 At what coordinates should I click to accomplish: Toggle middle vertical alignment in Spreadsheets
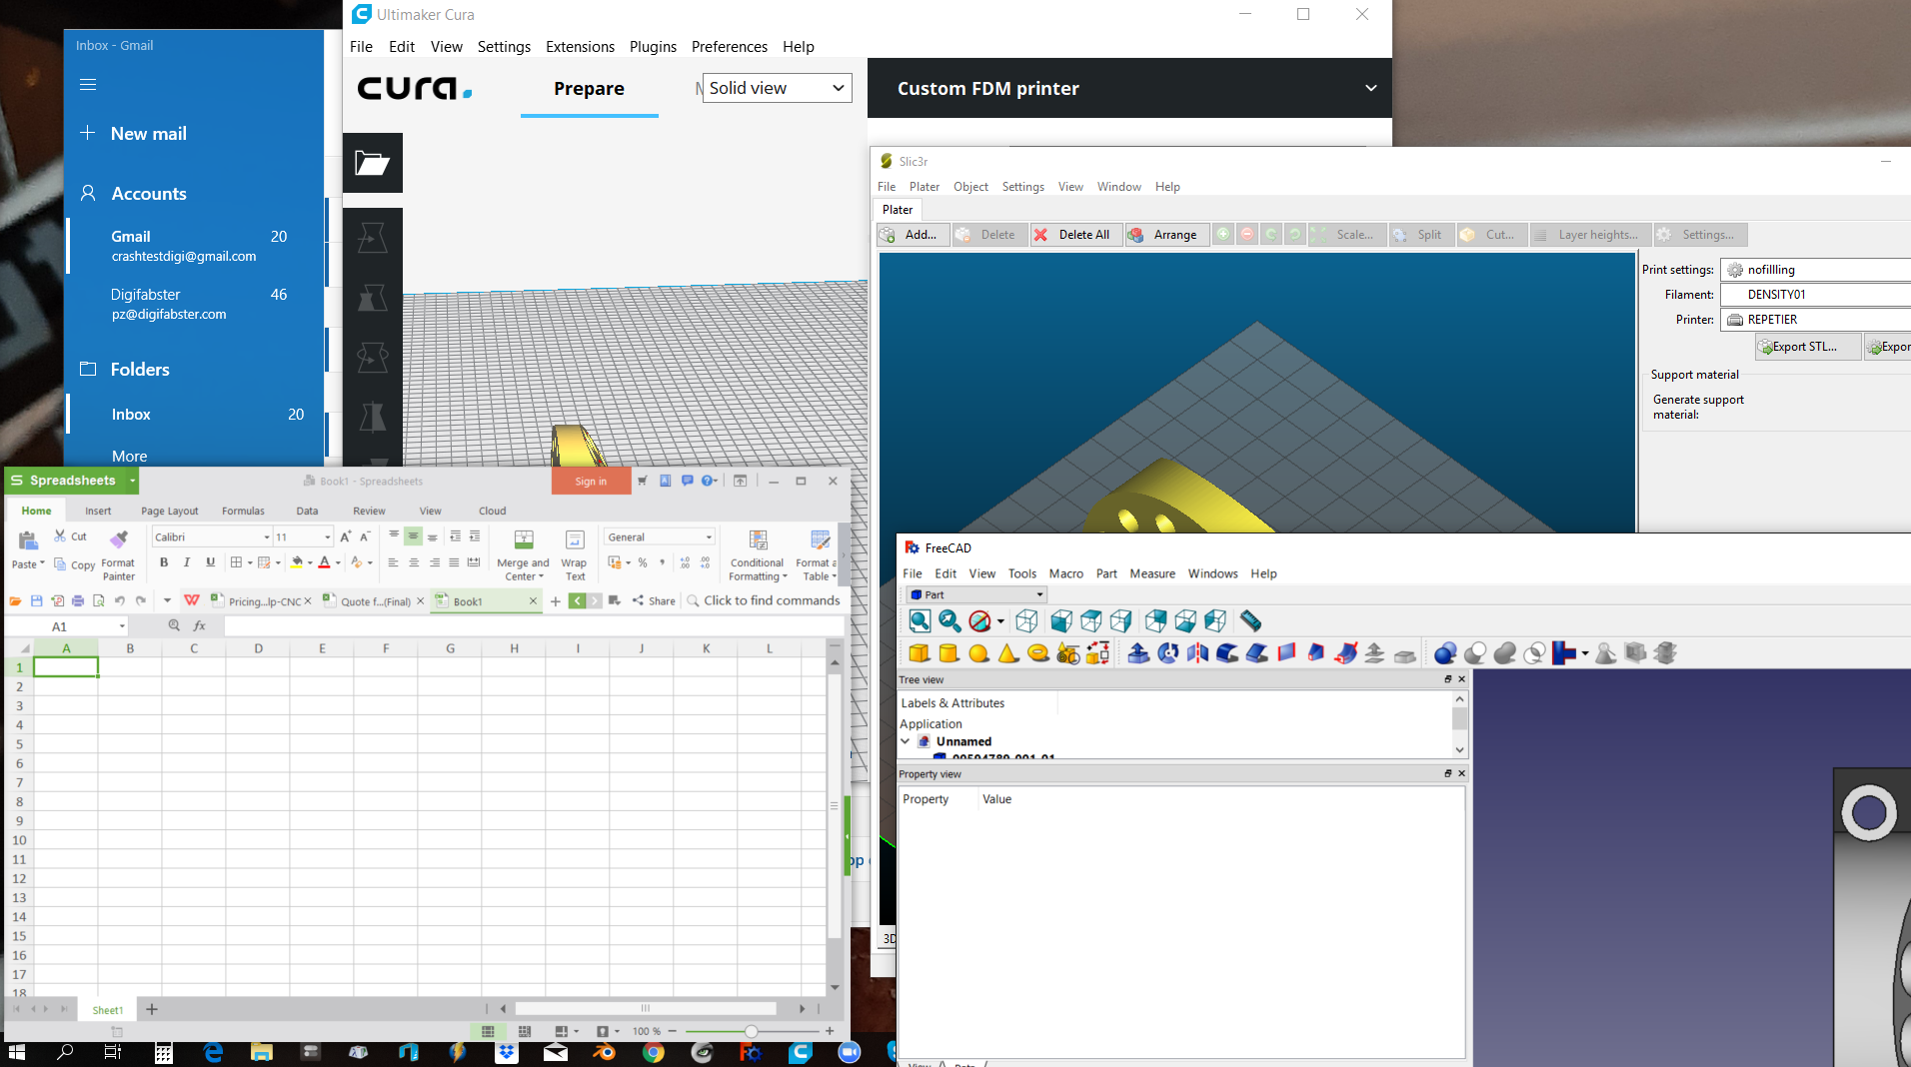(x=413, y=536)
